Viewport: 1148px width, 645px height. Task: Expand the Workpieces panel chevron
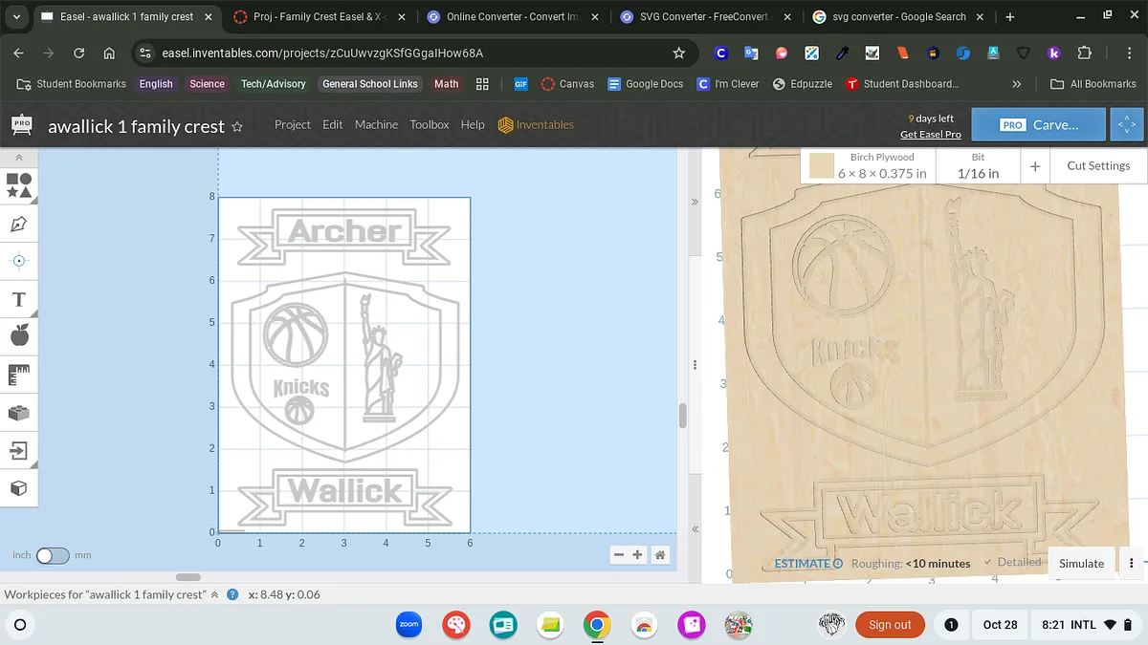(x=215, y=594)
